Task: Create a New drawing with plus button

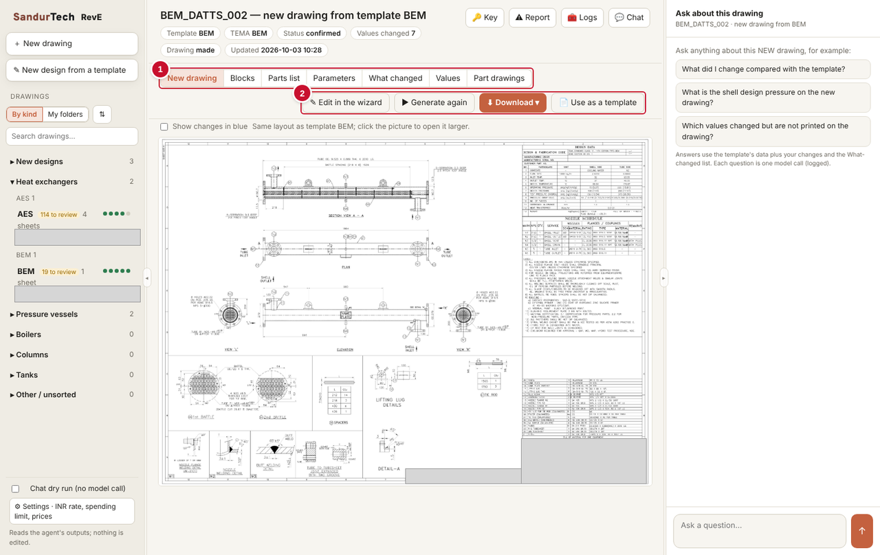Action: tap(72, 43)
